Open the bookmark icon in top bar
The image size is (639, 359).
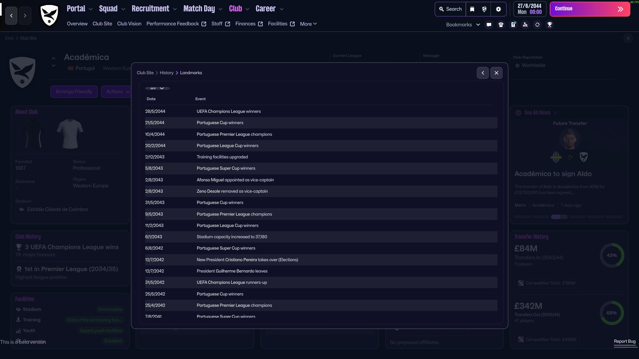472,9
